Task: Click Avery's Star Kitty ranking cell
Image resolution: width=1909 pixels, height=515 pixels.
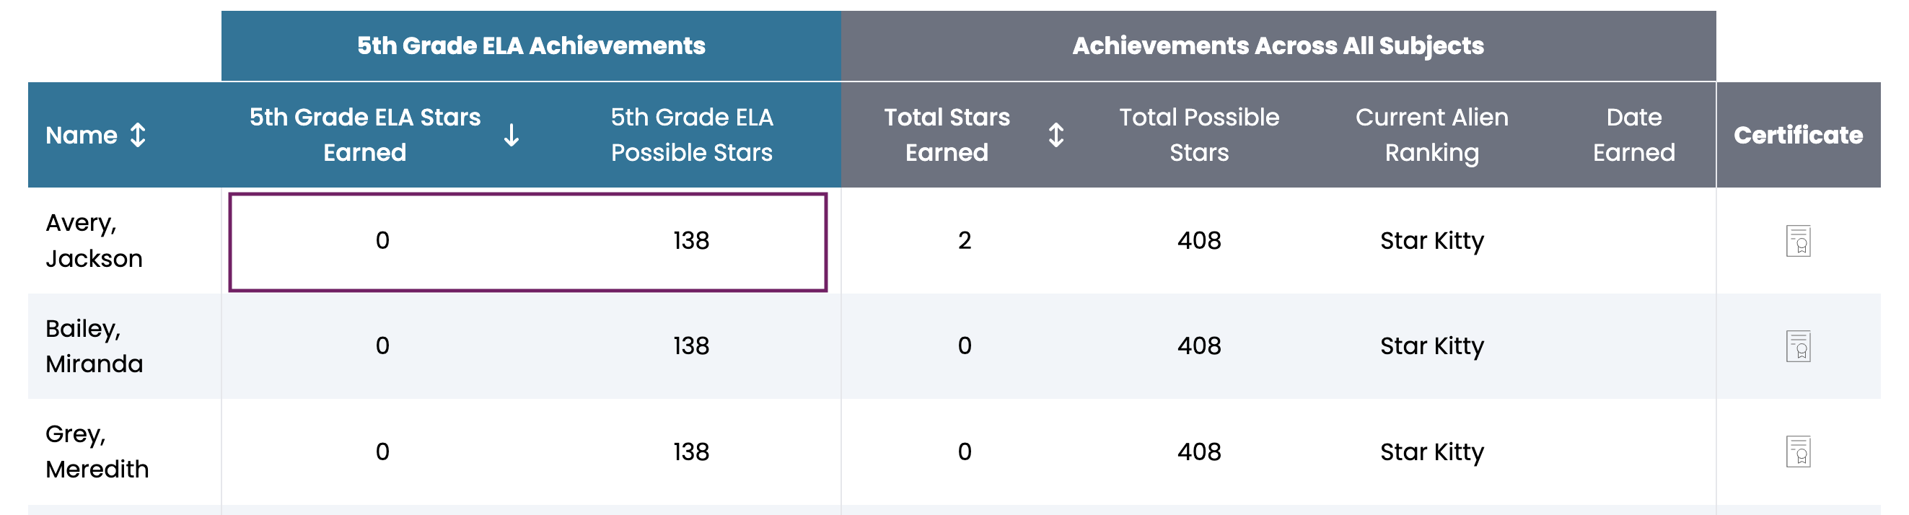Action: [x=1431, y=242]
